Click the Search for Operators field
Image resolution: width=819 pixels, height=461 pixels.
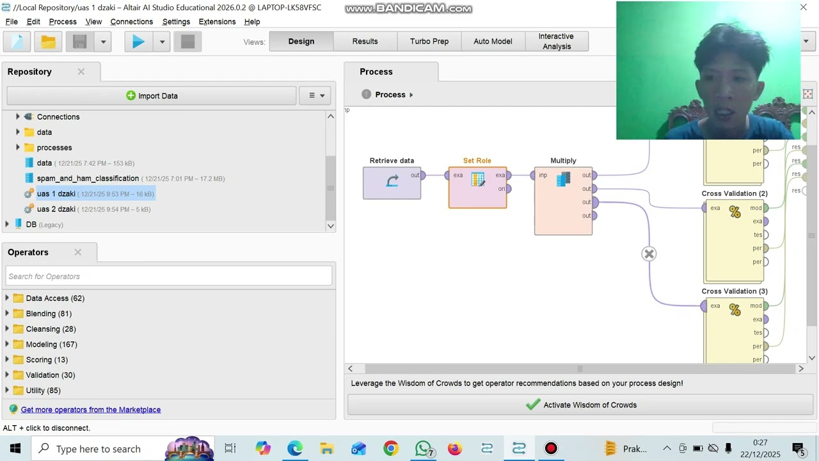pyautogui.click(x=169, y=277)
